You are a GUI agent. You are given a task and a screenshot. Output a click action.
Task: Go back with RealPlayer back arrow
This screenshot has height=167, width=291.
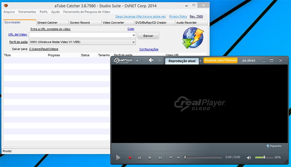coord(151,60)
